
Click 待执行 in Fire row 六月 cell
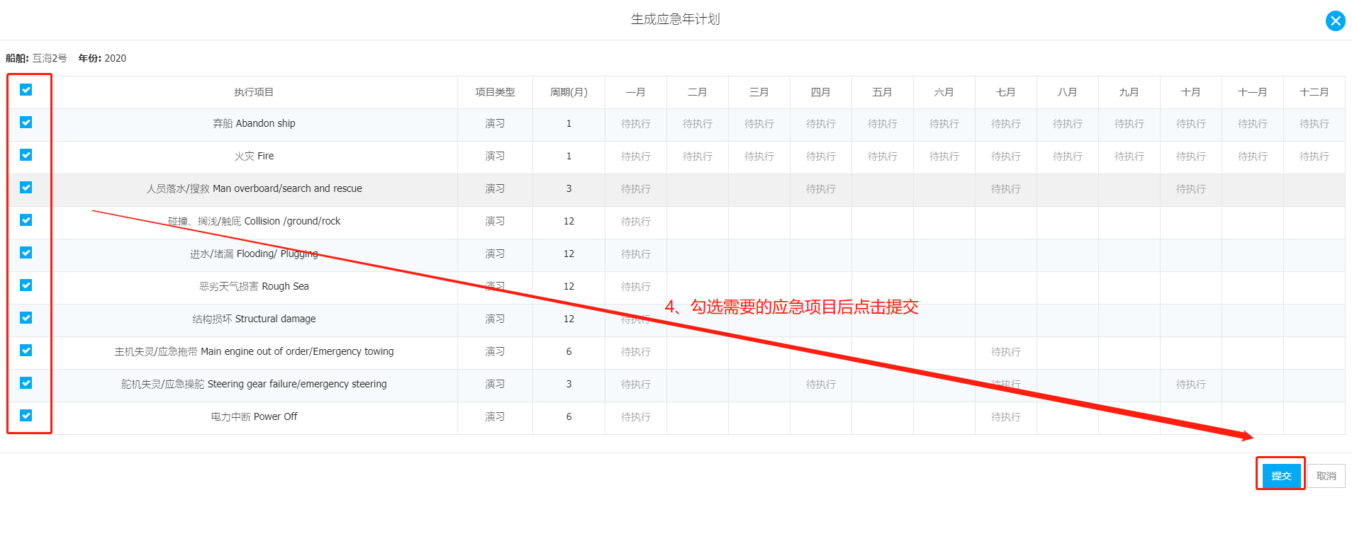click(x=944, y=157)
